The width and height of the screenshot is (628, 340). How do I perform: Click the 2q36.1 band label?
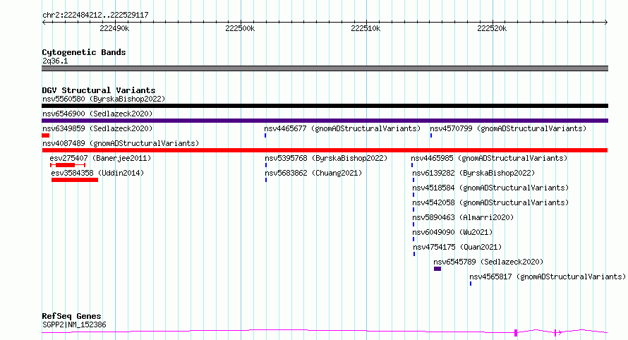(55, 61)
